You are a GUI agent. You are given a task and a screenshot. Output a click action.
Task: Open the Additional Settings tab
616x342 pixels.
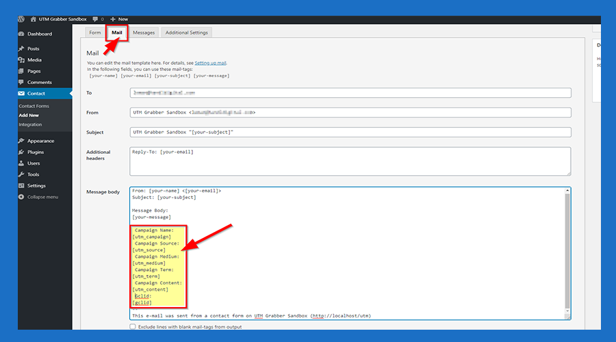point(187,32)
